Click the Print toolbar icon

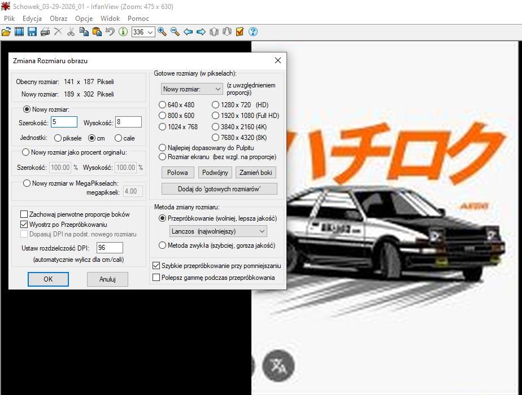click(45, 32)
